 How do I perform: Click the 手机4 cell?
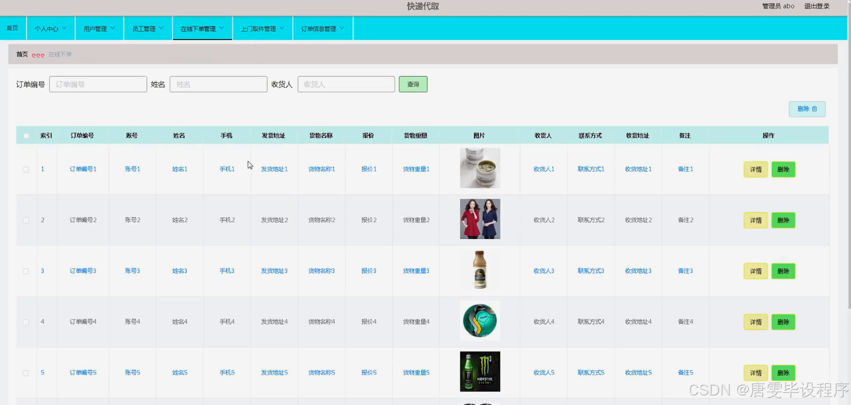pos(227,321)
